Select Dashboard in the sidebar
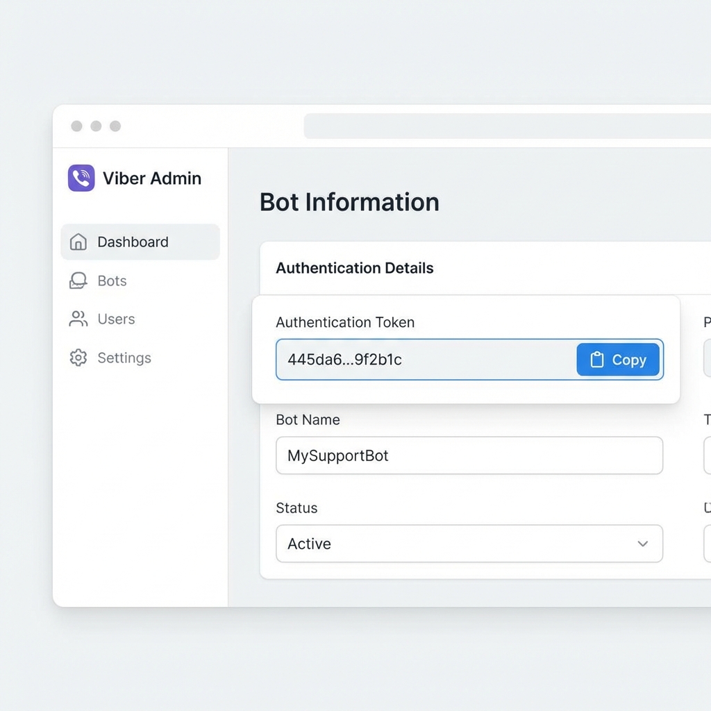Viewport: 711px width, 711px height. pyautogui.click(x=133, y=242)
